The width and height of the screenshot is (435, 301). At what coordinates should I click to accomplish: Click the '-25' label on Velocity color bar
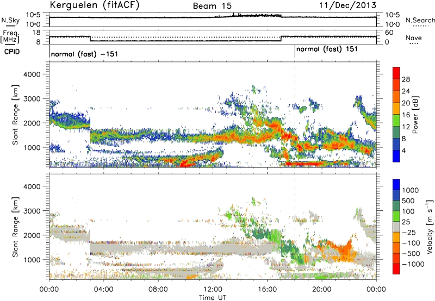click(409, 233)
